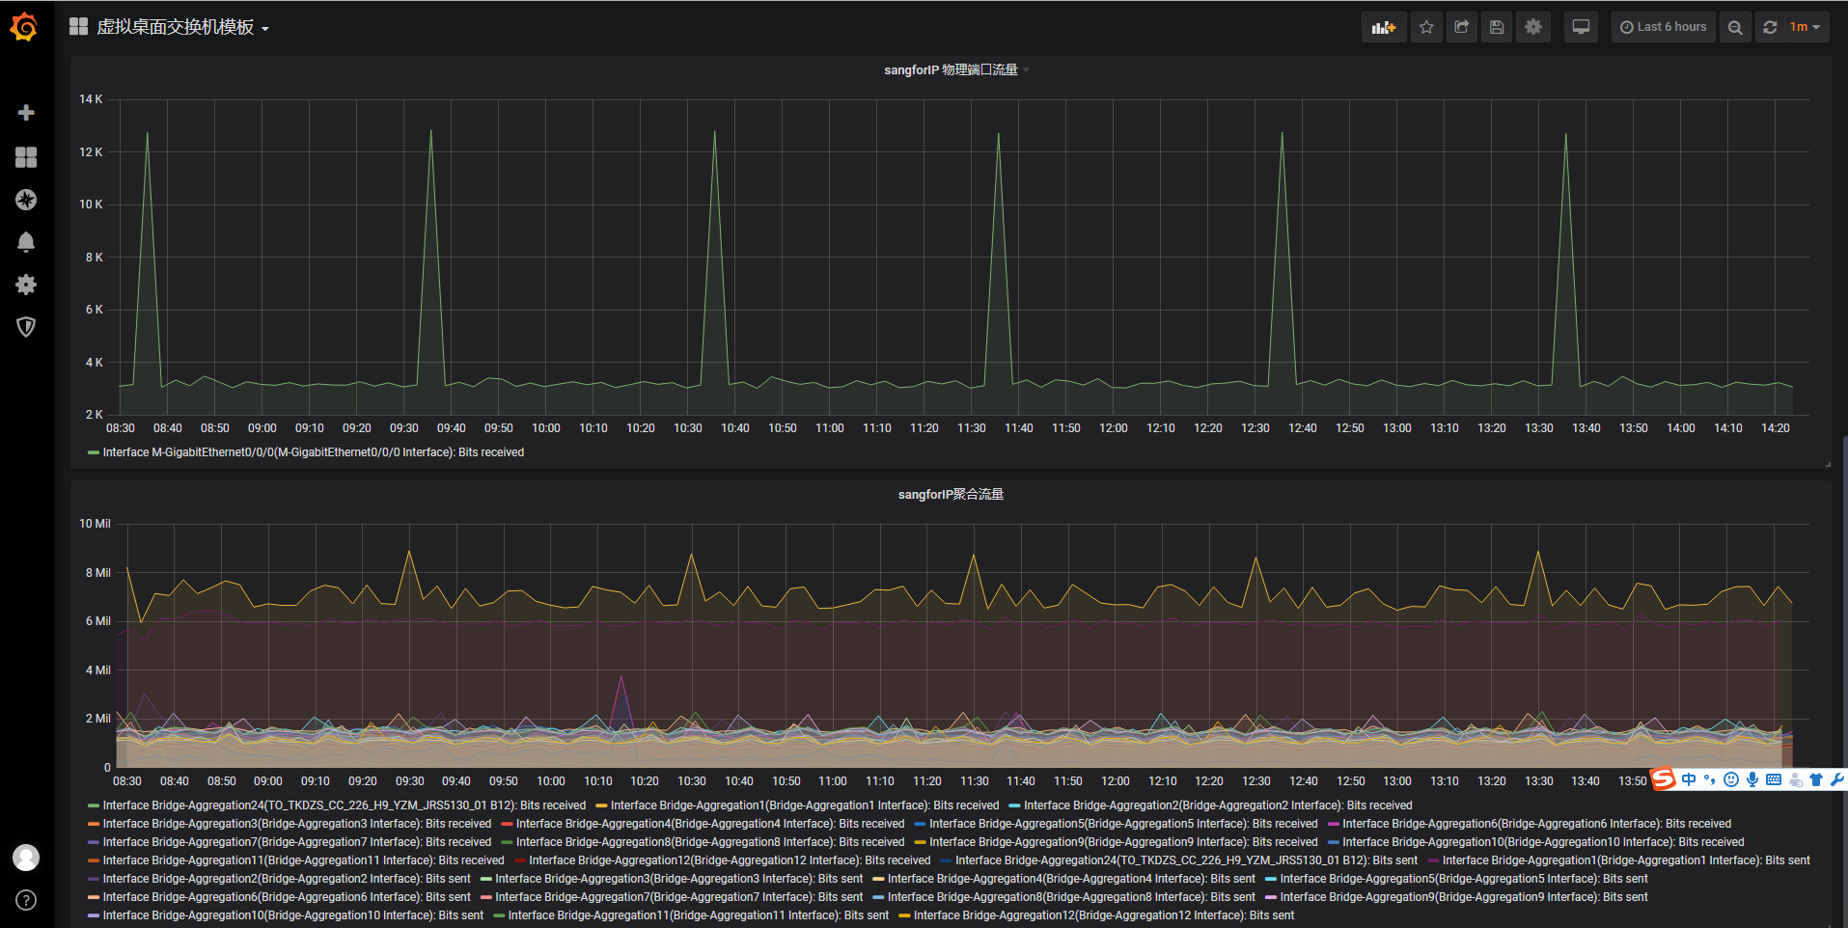
Task: Click the user avatar at sidebar bottom
Action: 26,857
